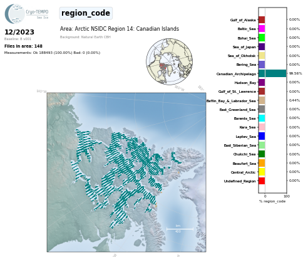Click the cyan Barents_Sea swatch
The image size is (308, 257).
coord(262,118)
